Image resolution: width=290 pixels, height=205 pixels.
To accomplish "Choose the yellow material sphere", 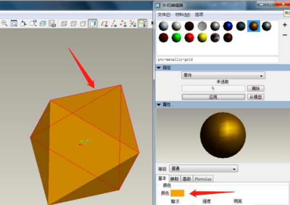I will pos(202,38).
